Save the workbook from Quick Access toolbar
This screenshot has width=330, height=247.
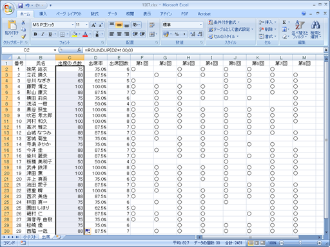(21, 5)
